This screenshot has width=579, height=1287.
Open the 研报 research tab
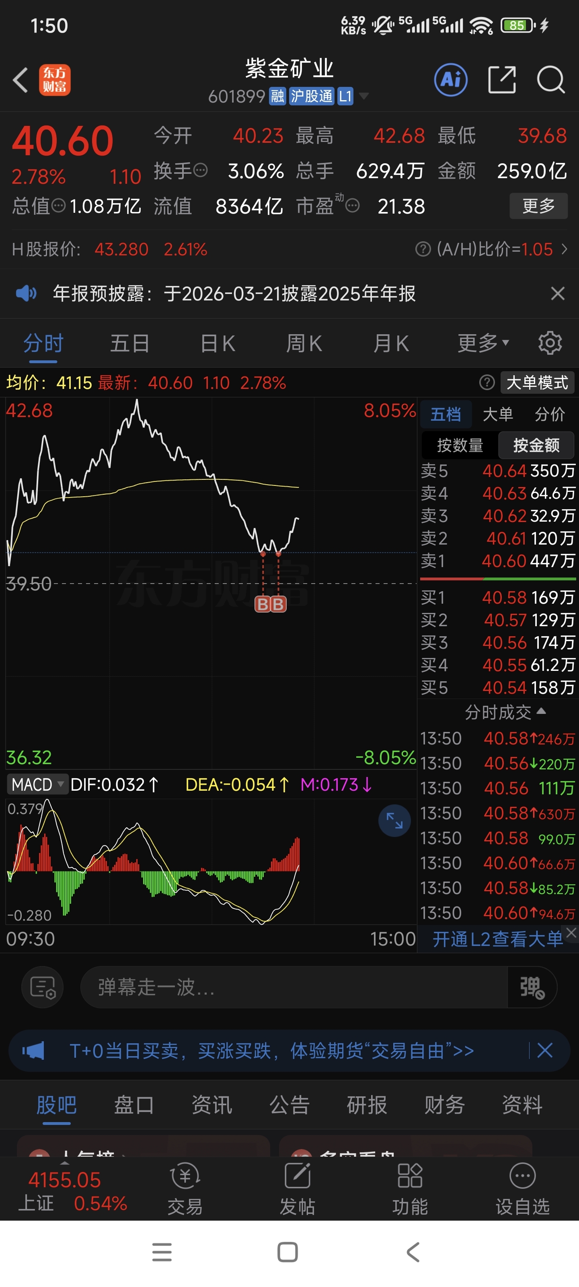click(367, 1105)
